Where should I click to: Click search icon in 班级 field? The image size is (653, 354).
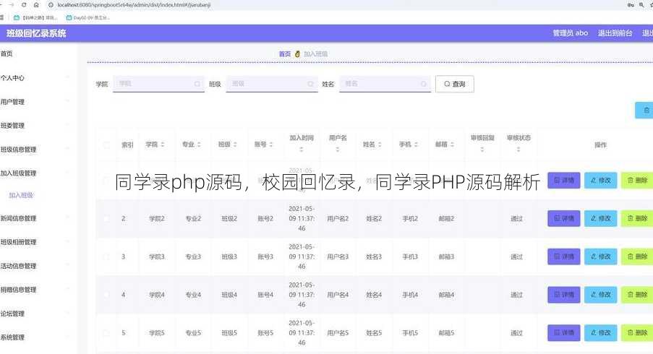(x=310, y=84)
